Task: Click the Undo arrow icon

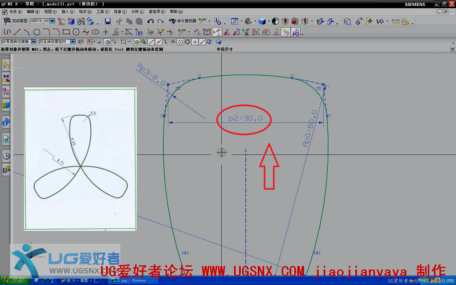Action: pos(150,21)
